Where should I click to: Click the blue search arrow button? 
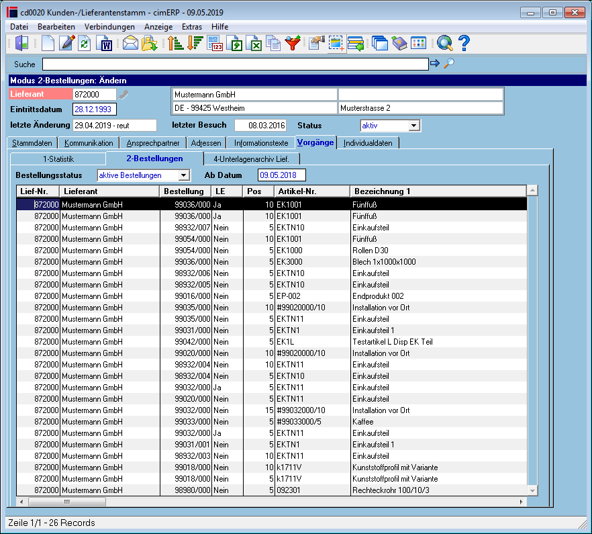(435, 64)
